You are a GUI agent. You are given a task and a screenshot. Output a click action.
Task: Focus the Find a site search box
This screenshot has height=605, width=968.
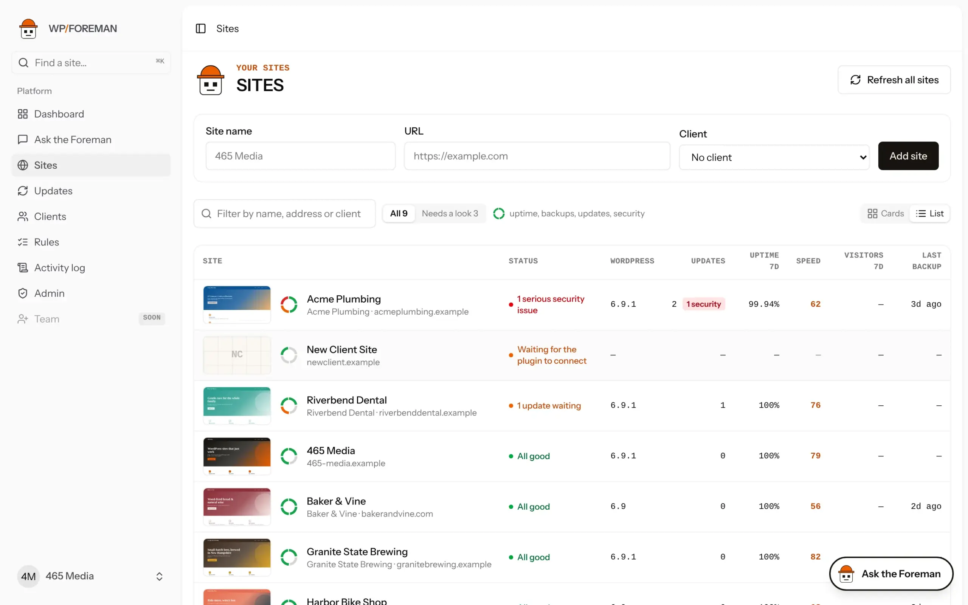(91, 63)
